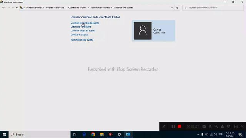This screenshot has height=138, width=246.
Task: Open Cambiar el tipo de cuenta
Action: (83, 31)
